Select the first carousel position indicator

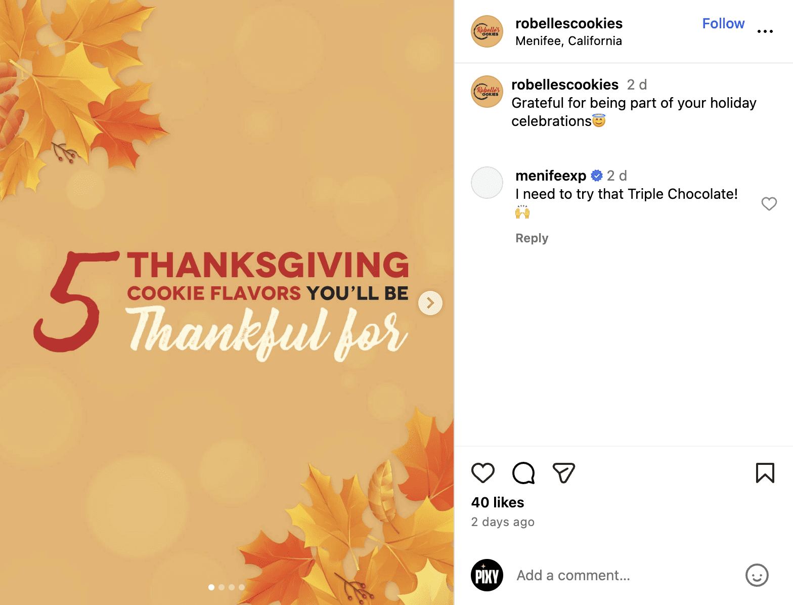pos(211,587)
